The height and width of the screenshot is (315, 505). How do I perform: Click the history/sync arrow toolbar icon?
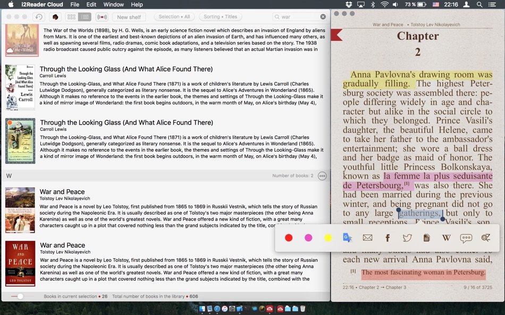click(39, 17)
